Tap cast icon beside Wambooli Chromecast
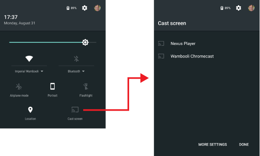Image resolution: width=260 pixels, height=156 pixels. tap(161, 56)
